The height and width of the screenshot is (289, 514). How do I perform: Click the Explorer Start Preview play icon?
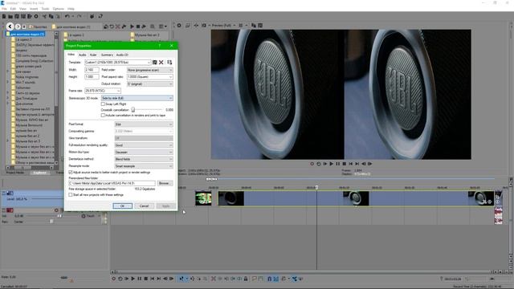pos(132,26)
